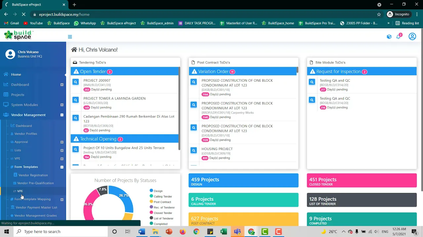Toggle Closed Tender legend item
This screenshot has width=423, height=237.
161,213
